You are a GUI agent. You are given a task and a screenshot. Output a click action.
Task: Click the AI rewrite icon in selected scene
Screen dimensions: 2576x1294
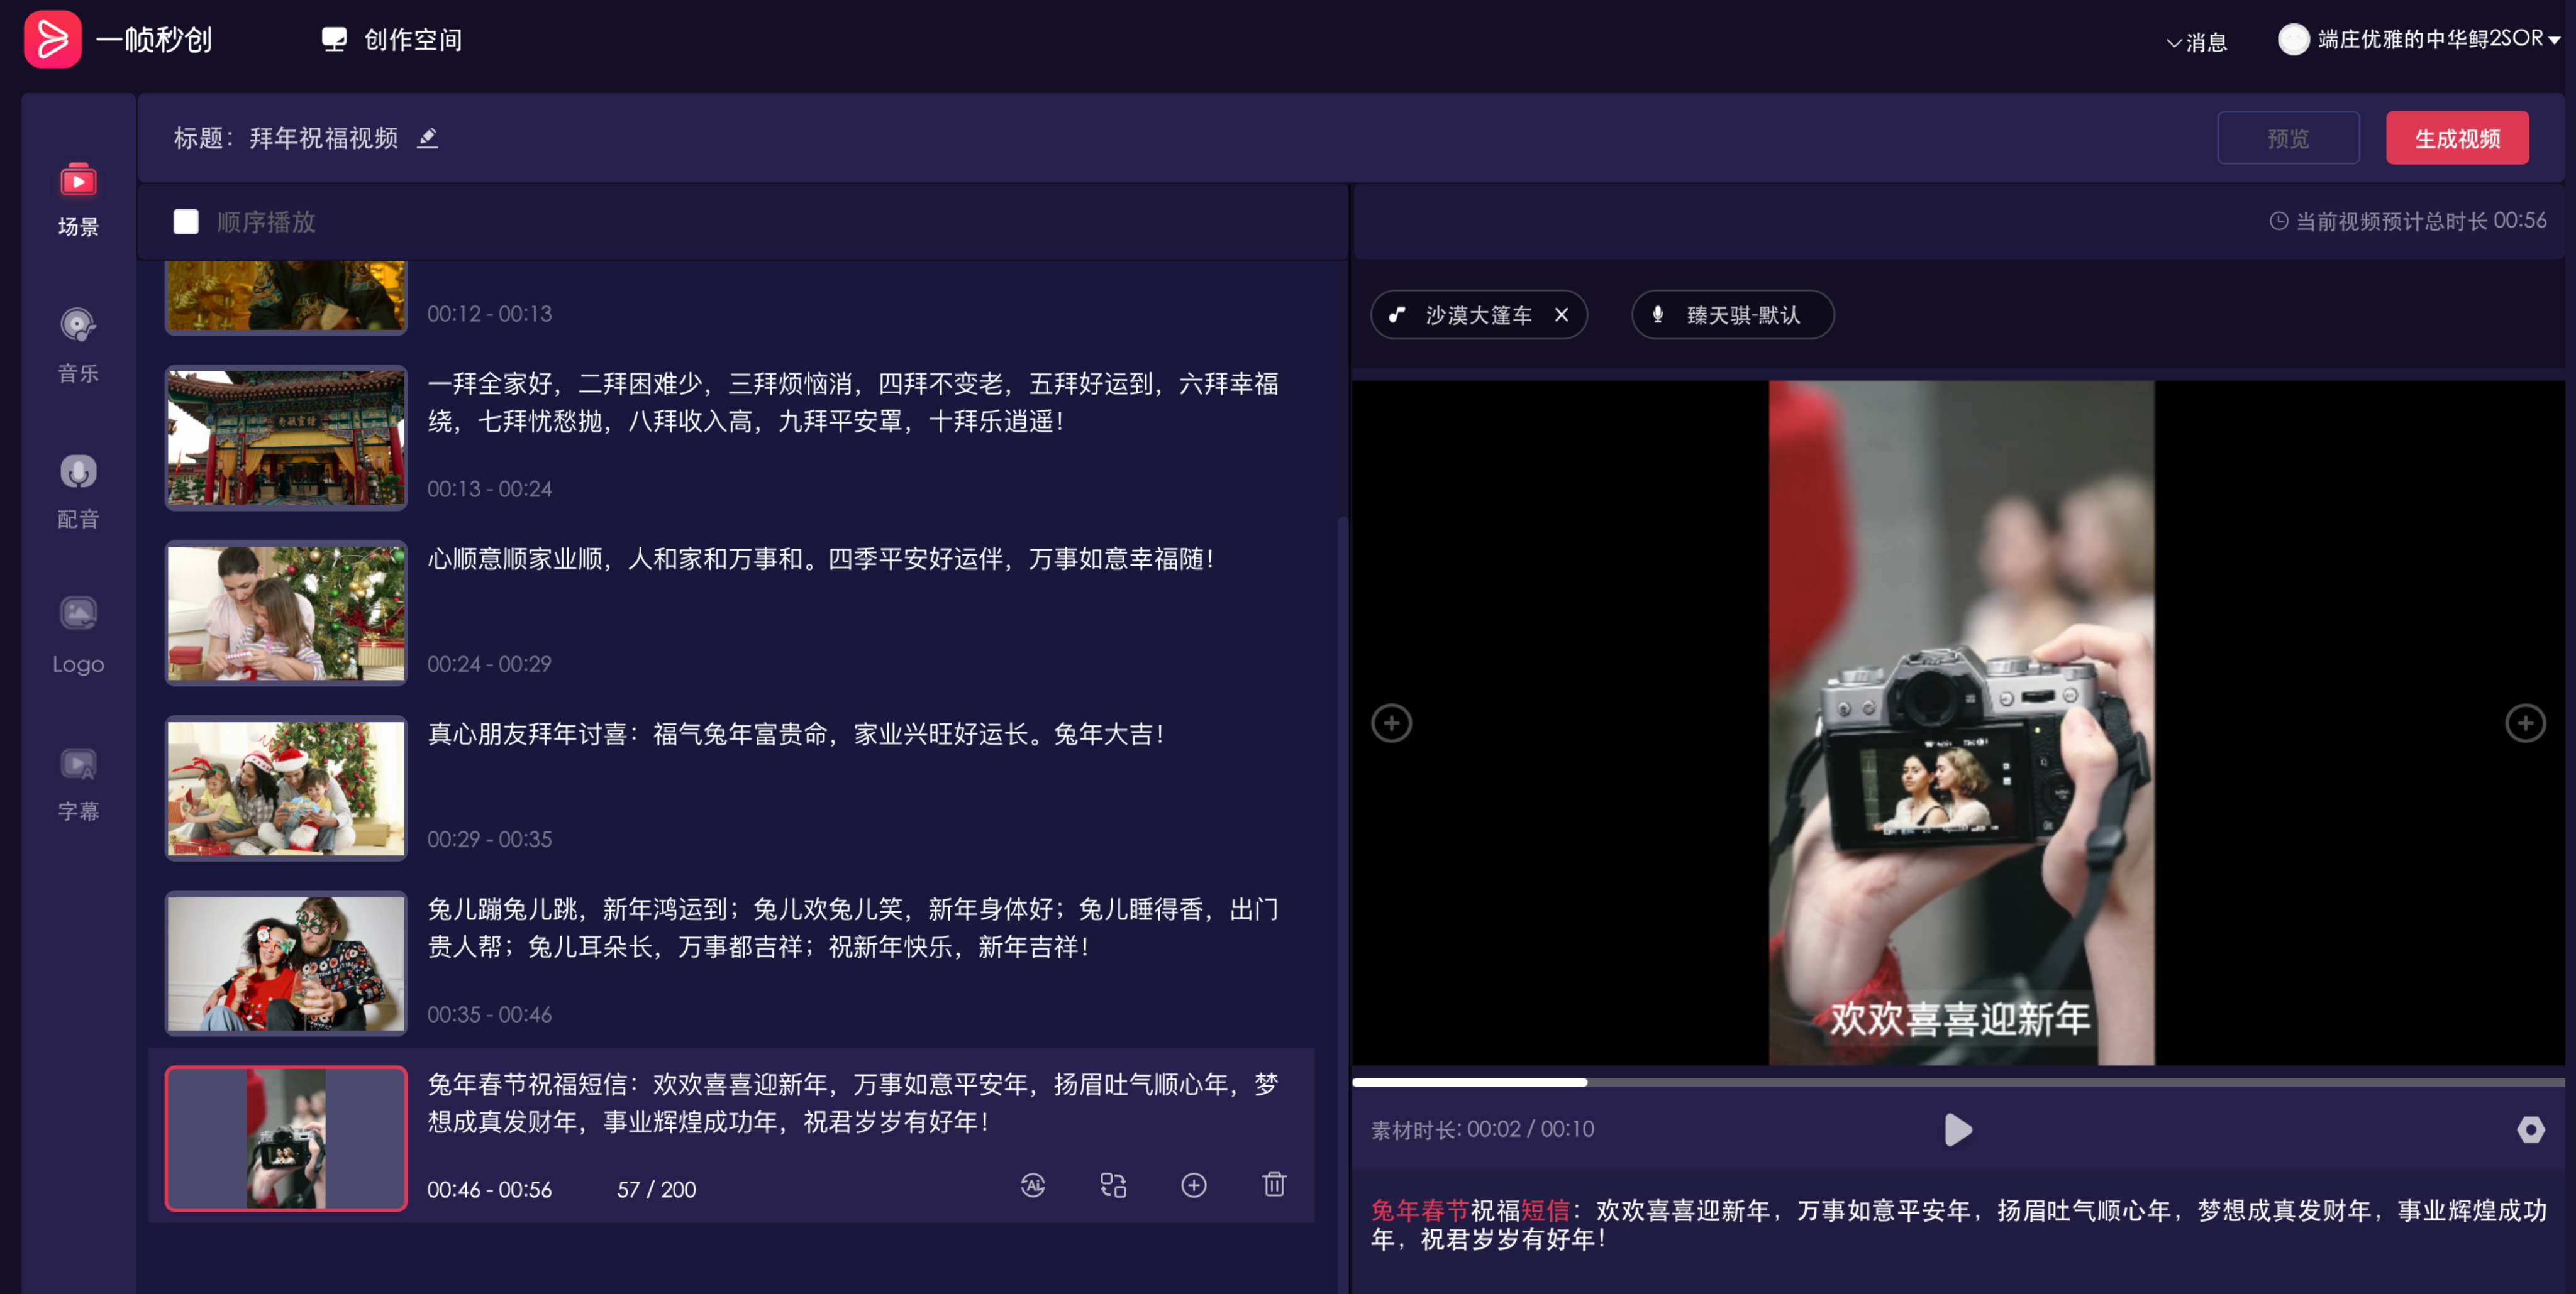(1033, 1185)
